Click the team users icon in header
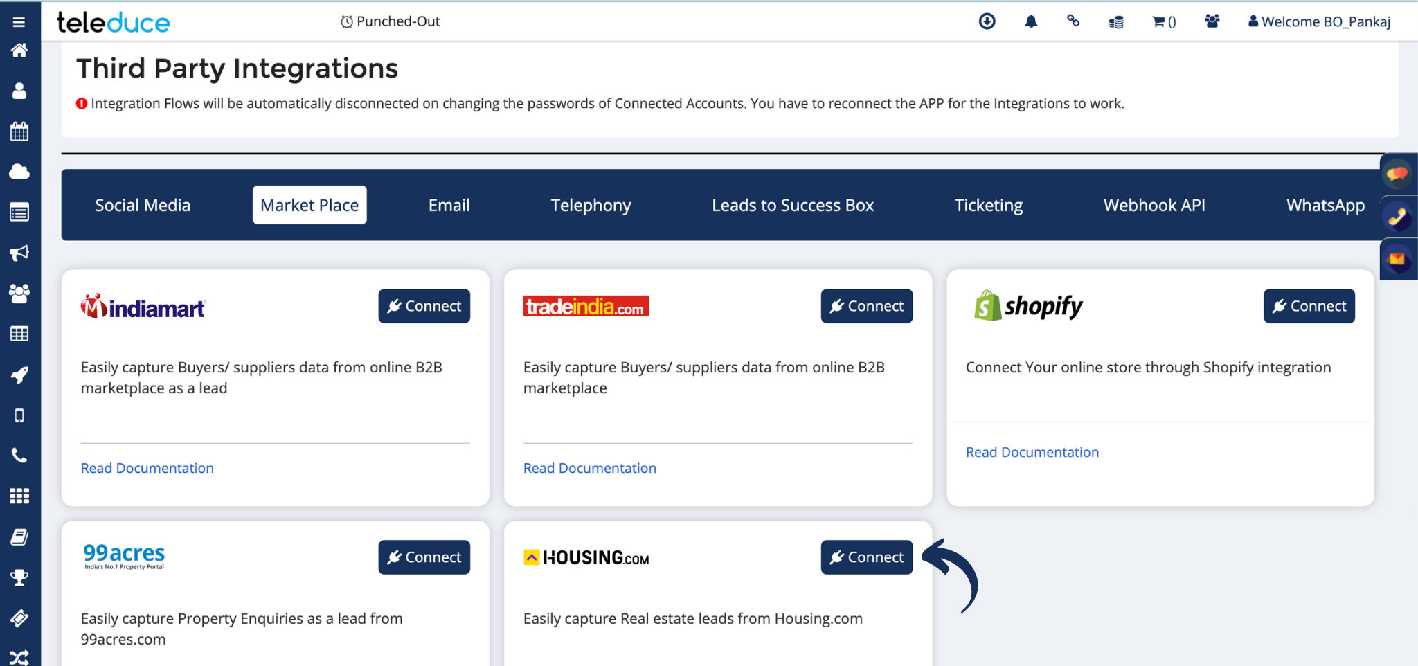1418x666 pixels. 1212,21
